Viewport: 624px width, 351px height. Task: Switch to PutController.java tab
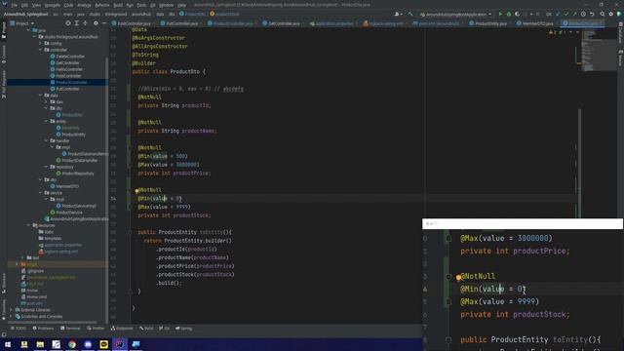[x=182, y=23]
